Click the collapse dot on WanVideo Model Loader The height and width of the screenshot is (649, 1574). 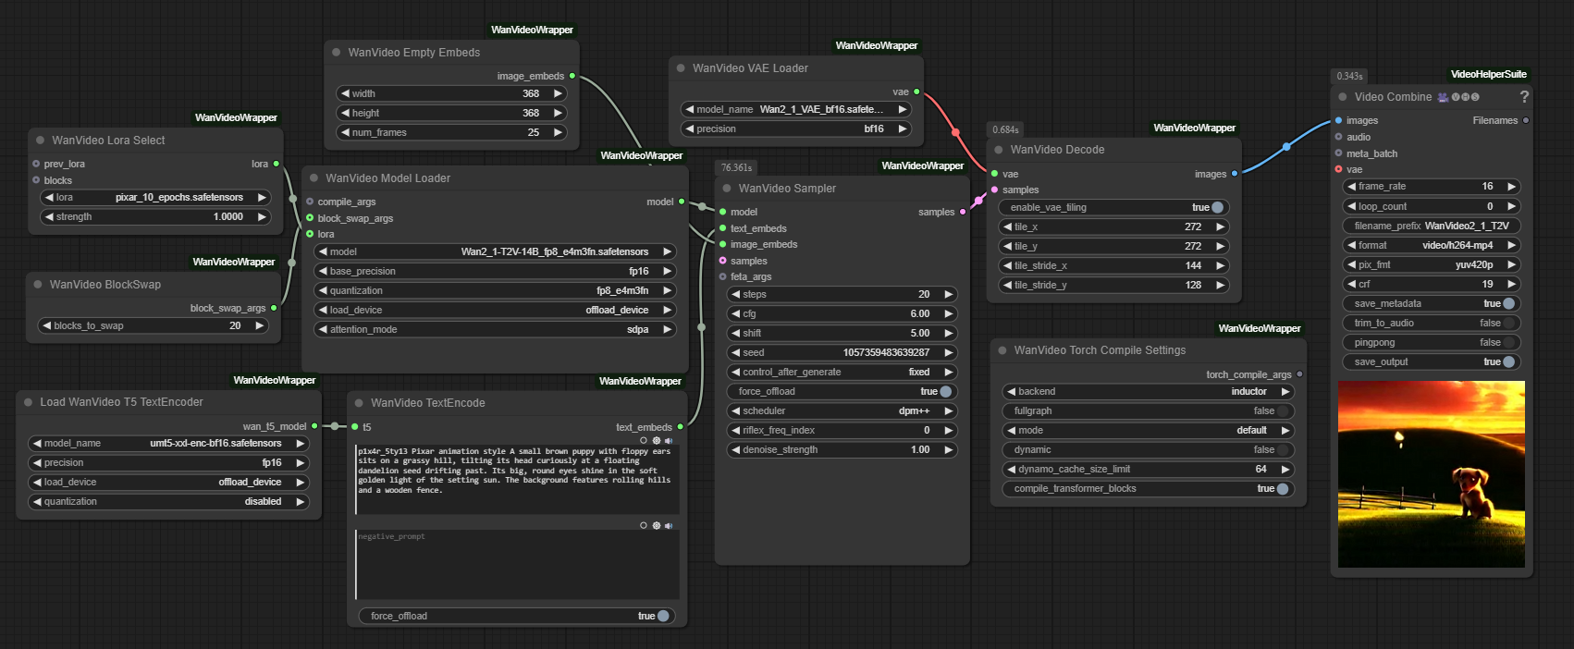[314, 178]
